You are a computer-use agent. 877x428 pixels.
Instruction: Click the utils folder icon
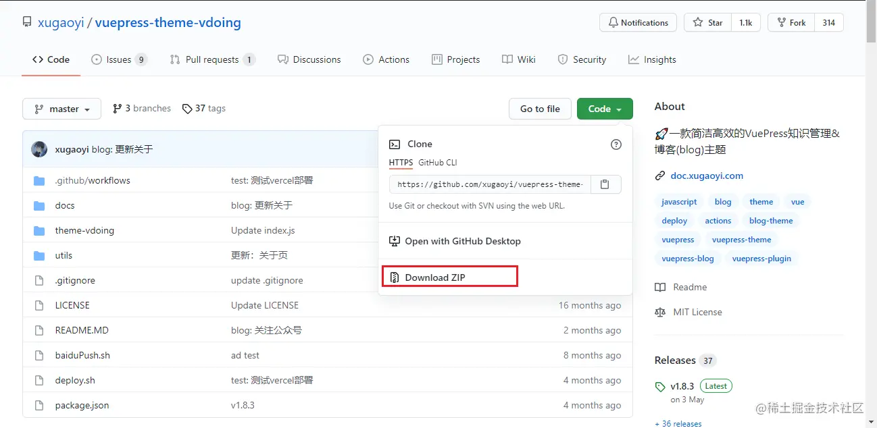[x=39, y=255]
